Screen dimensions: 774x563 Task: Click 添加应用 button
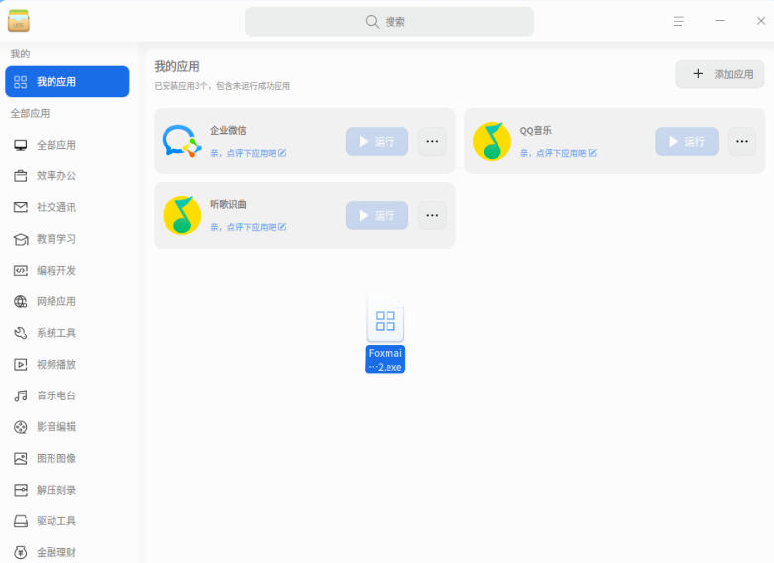point(719,74)
